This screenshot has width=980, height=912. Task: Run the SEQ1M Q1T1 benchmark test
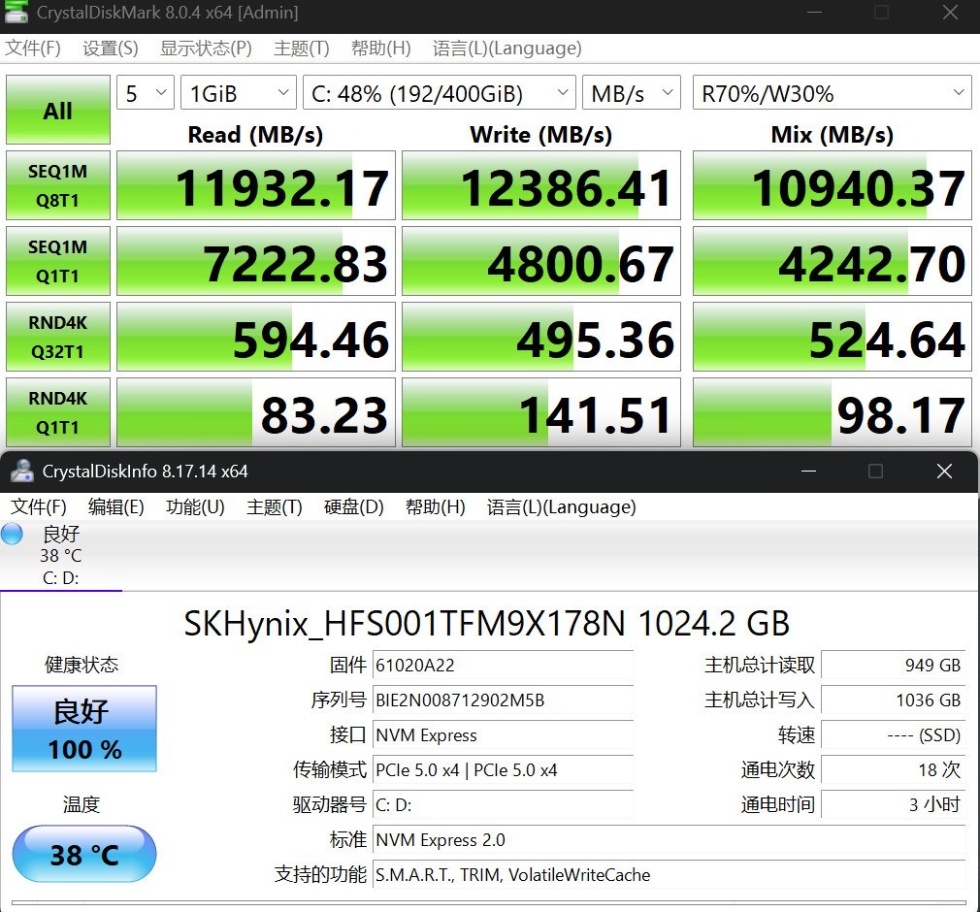coord(57,261)
